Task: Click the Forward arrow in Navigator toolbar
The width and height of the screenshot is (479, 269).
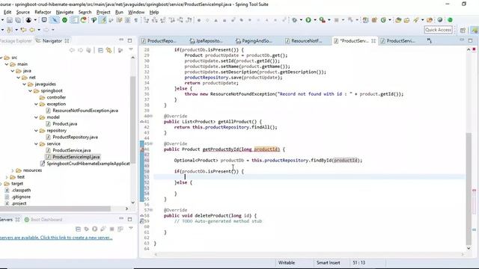Action: (80, 50)
